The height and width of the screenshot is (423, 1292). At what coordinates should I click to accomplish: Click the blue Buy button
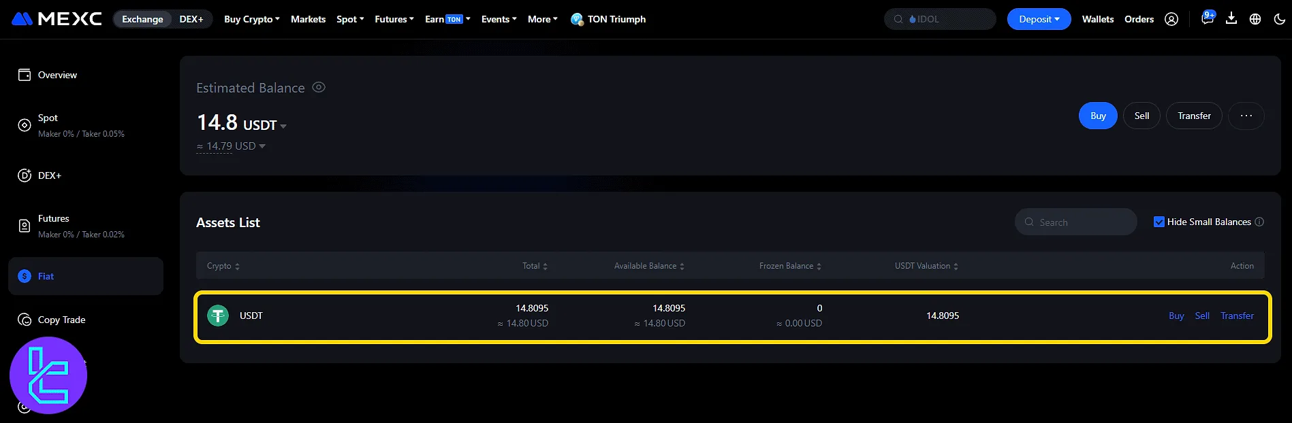click(x=1098, y=116)
